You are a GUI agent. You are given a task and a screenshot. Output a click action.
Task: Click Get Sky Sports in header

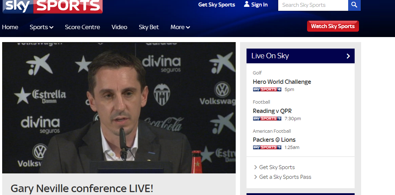click(x=217, y=5)
